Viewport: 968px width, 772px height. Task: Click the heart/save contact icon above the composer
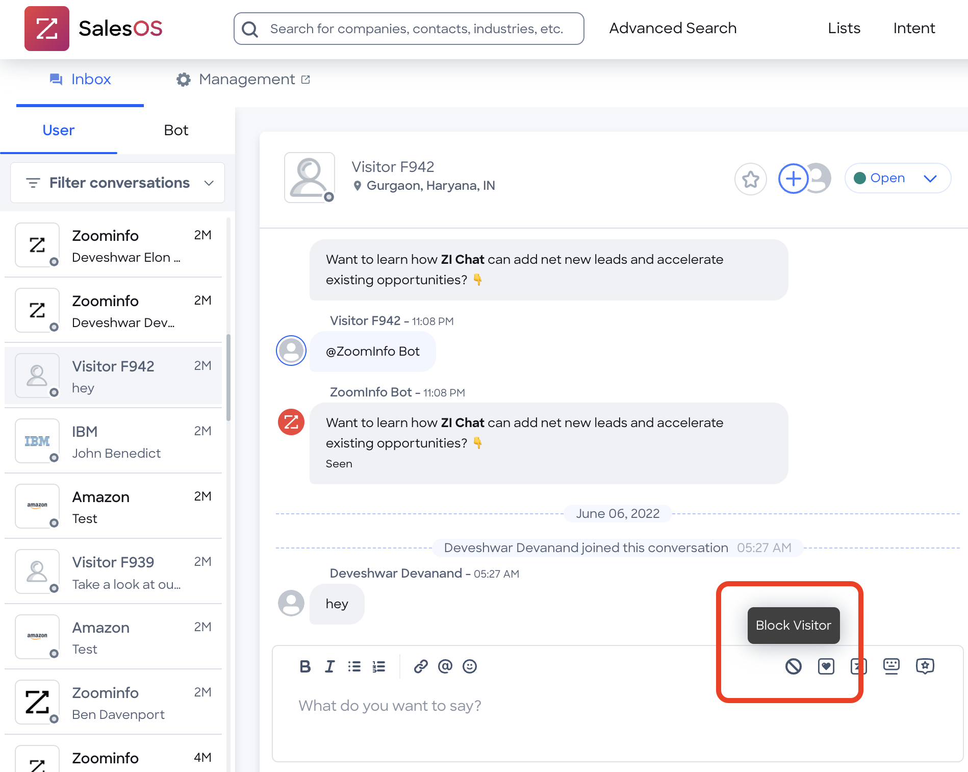click(x=826, y=666)
